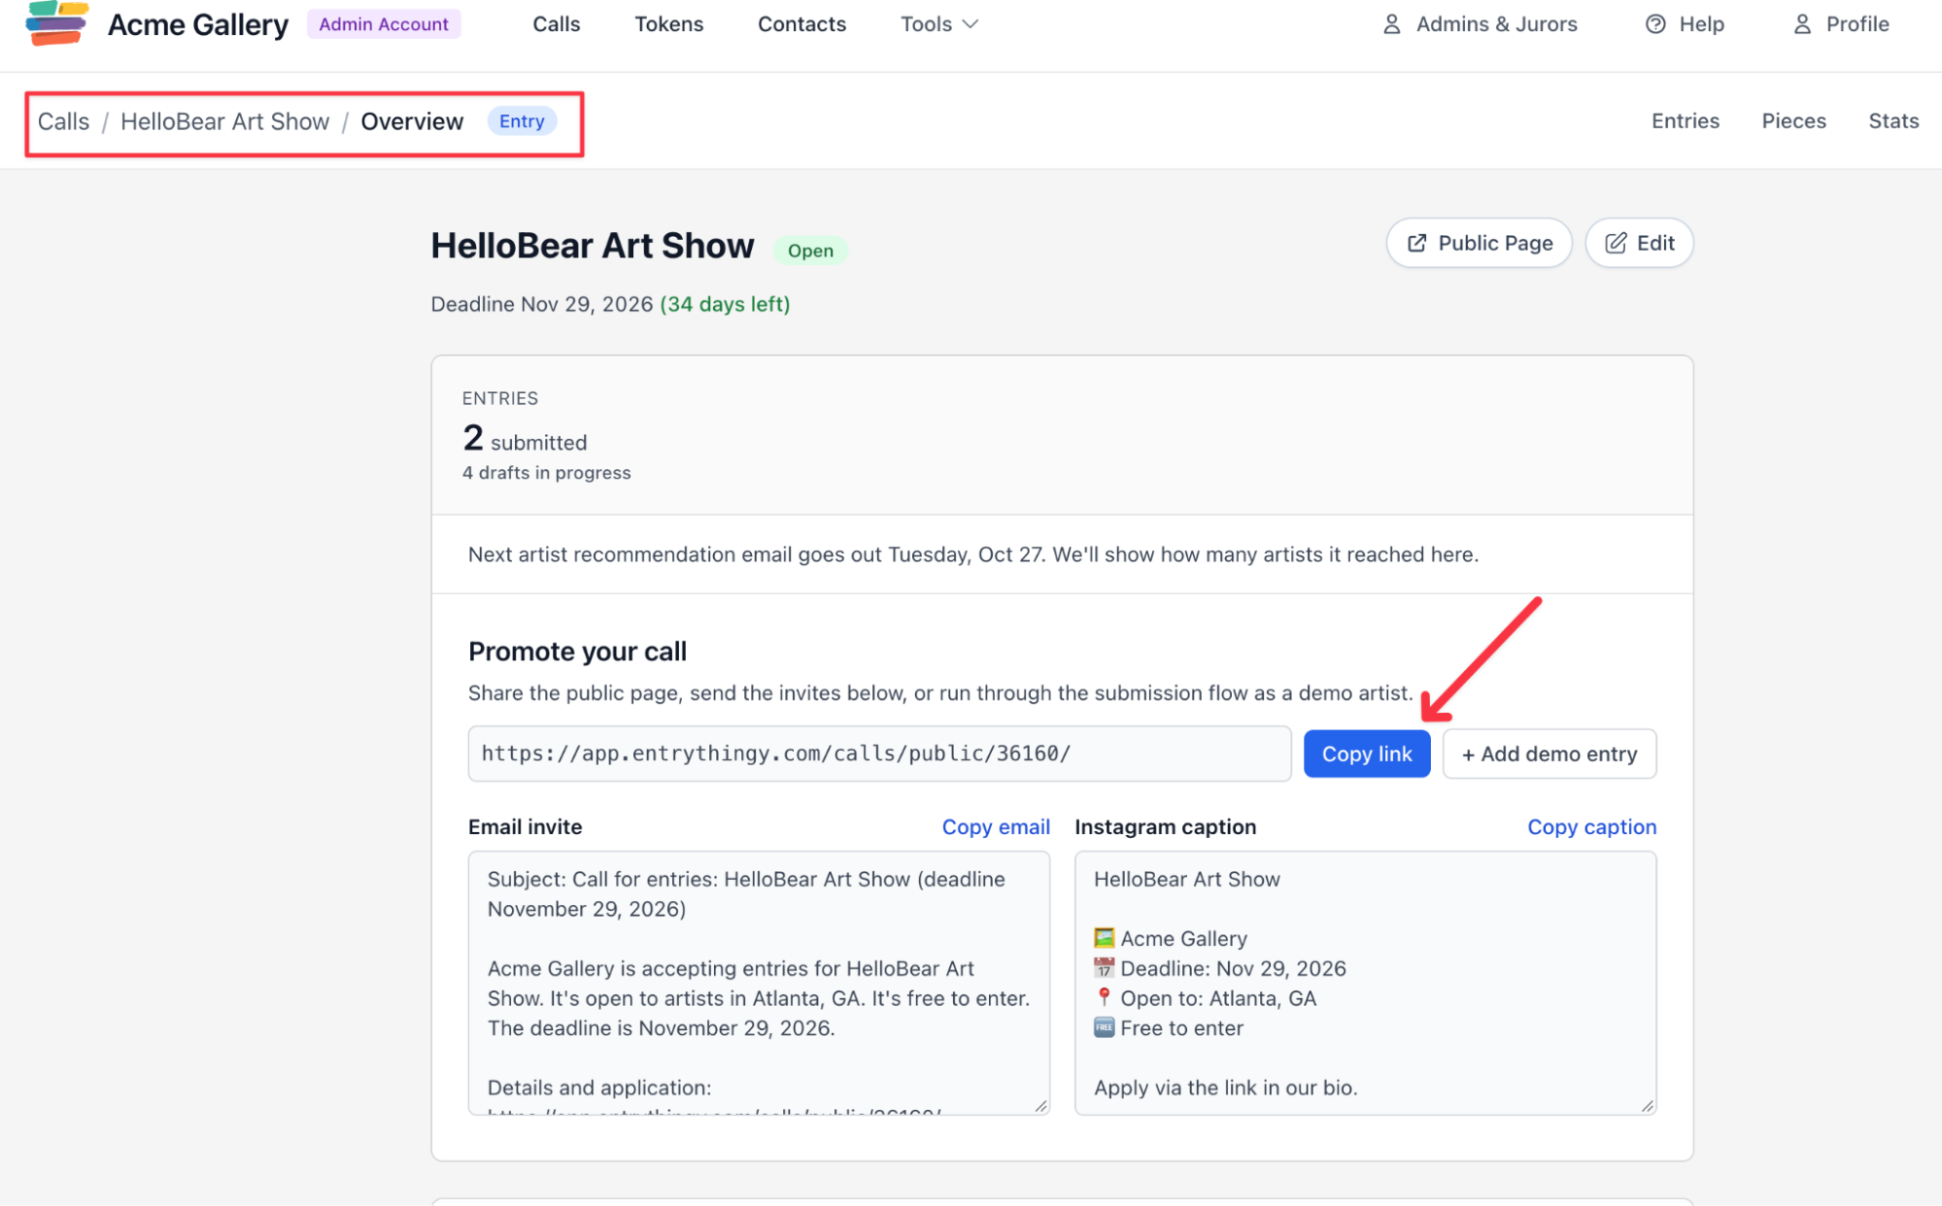Click the HelloBear Art Show page heading
The height and width of the screenshot is (1206, 1942).
tap(592, 246)
